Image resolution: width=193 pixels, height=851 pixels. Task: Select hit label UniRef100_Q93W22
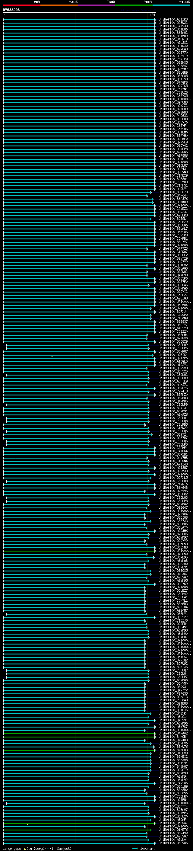coord(173,23)
